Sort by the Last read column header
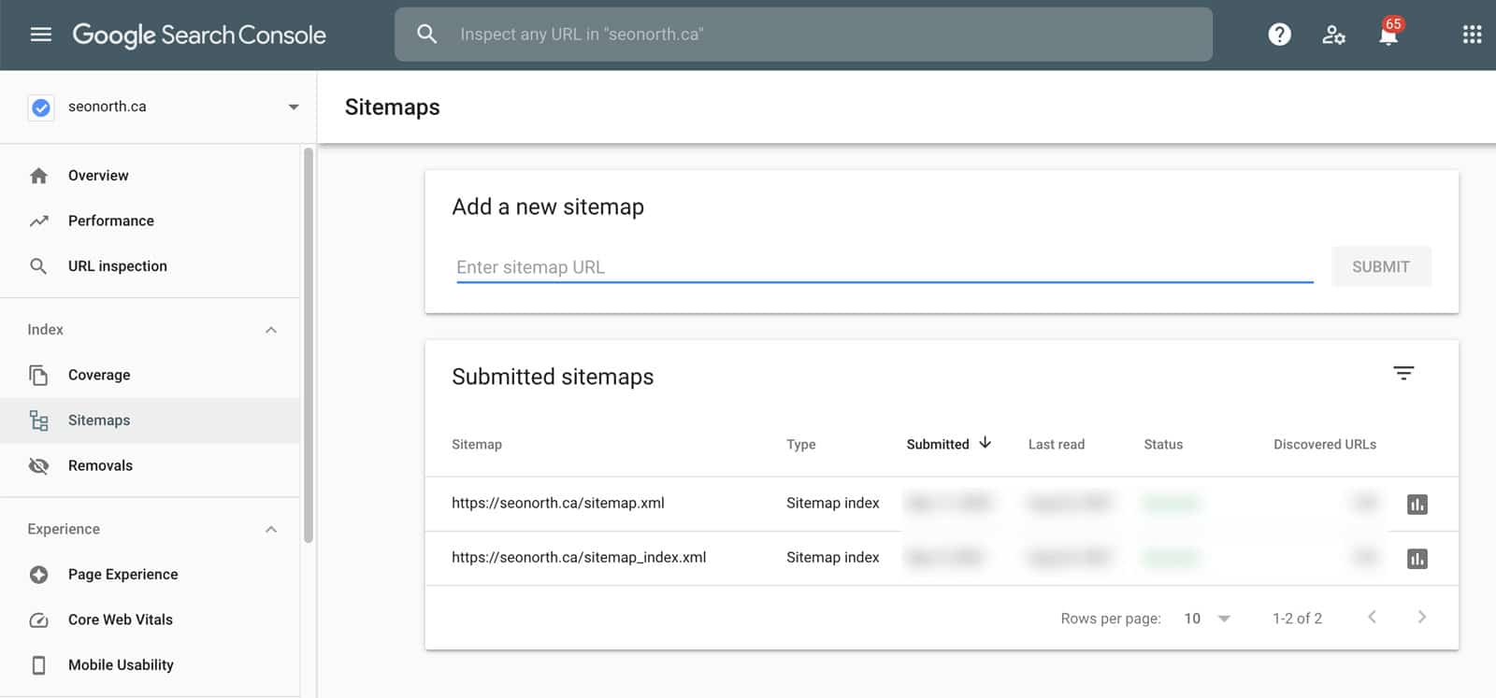This screenshot has width=1496, height=698. pos(1057,445)
